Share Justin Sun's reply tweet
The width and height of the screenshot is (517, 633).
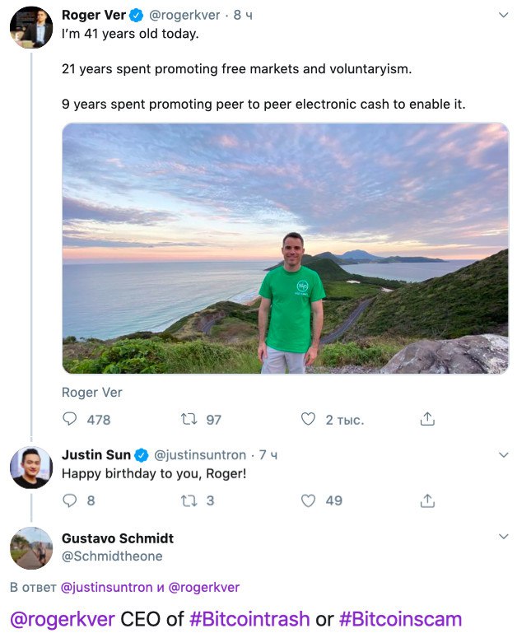coord(427,500)
